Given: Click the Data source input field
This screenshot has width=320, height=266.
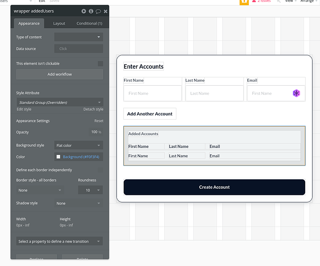Looking at the screenshot, I should (79, 48).
